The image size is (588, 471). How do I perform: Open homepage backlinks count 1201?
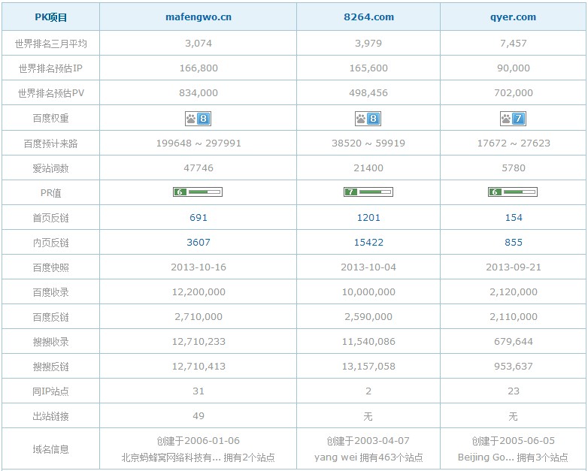coord(368,217)
